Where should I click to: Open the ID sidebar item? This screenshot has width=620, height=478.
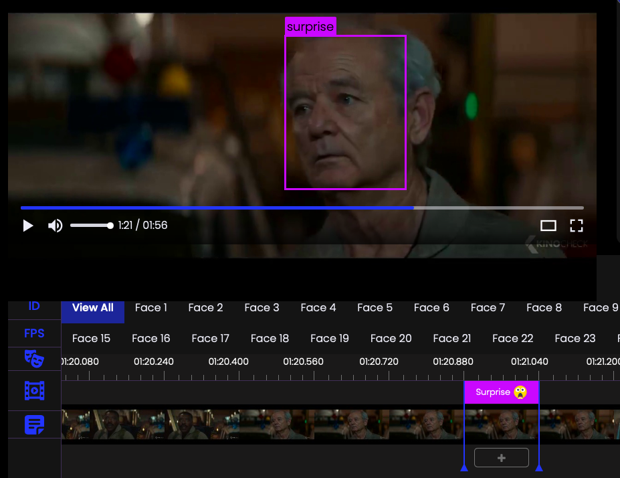(x=34, y=306)
